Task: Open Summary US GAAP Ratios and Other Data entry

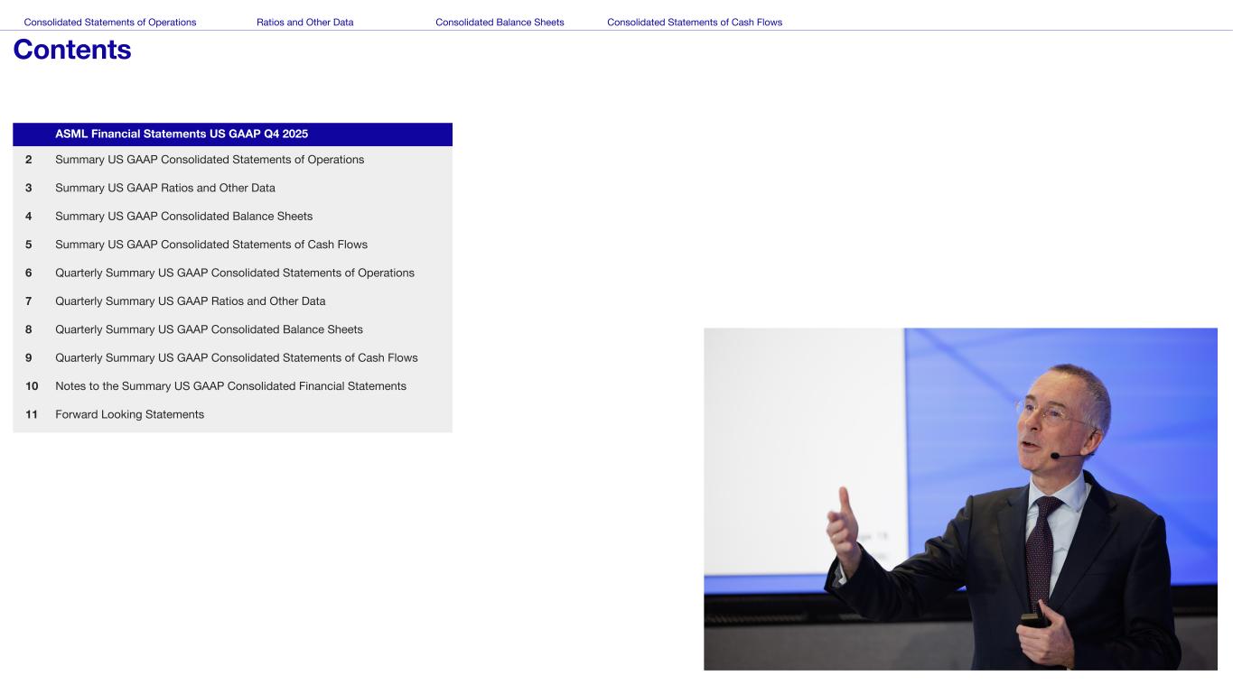Action: [x=165, y=188]
